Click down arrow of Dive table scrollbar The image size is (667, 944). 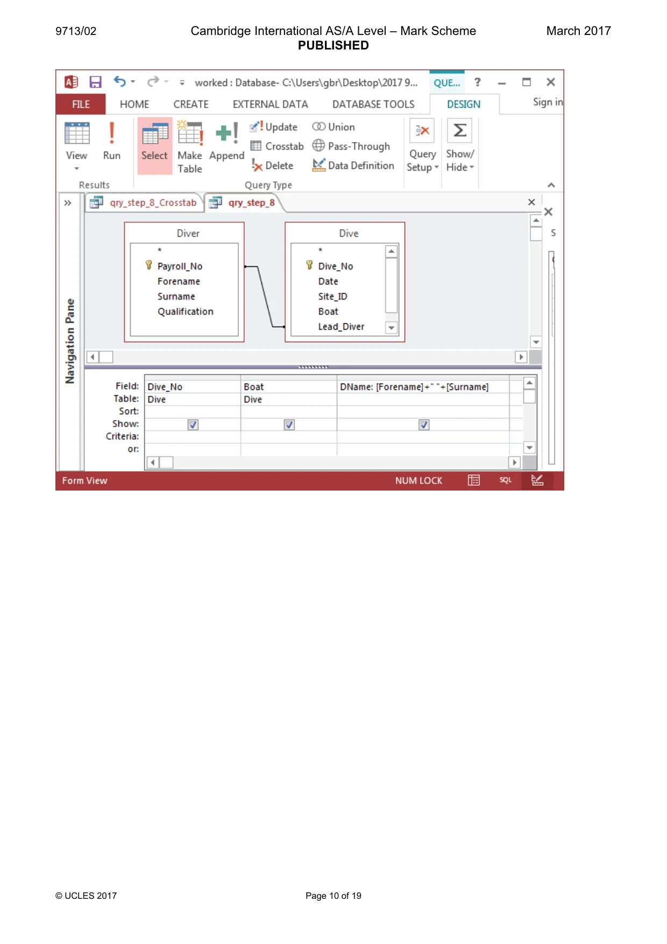[392, 328]
